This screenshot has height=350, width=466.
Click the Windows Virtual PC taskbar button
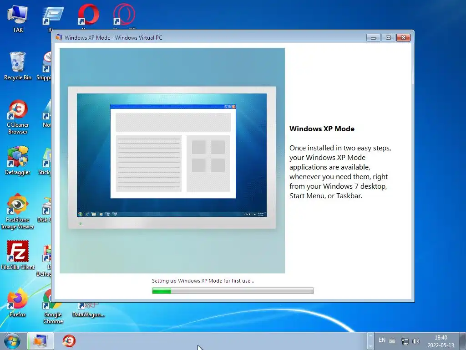(x=41, y=341)
